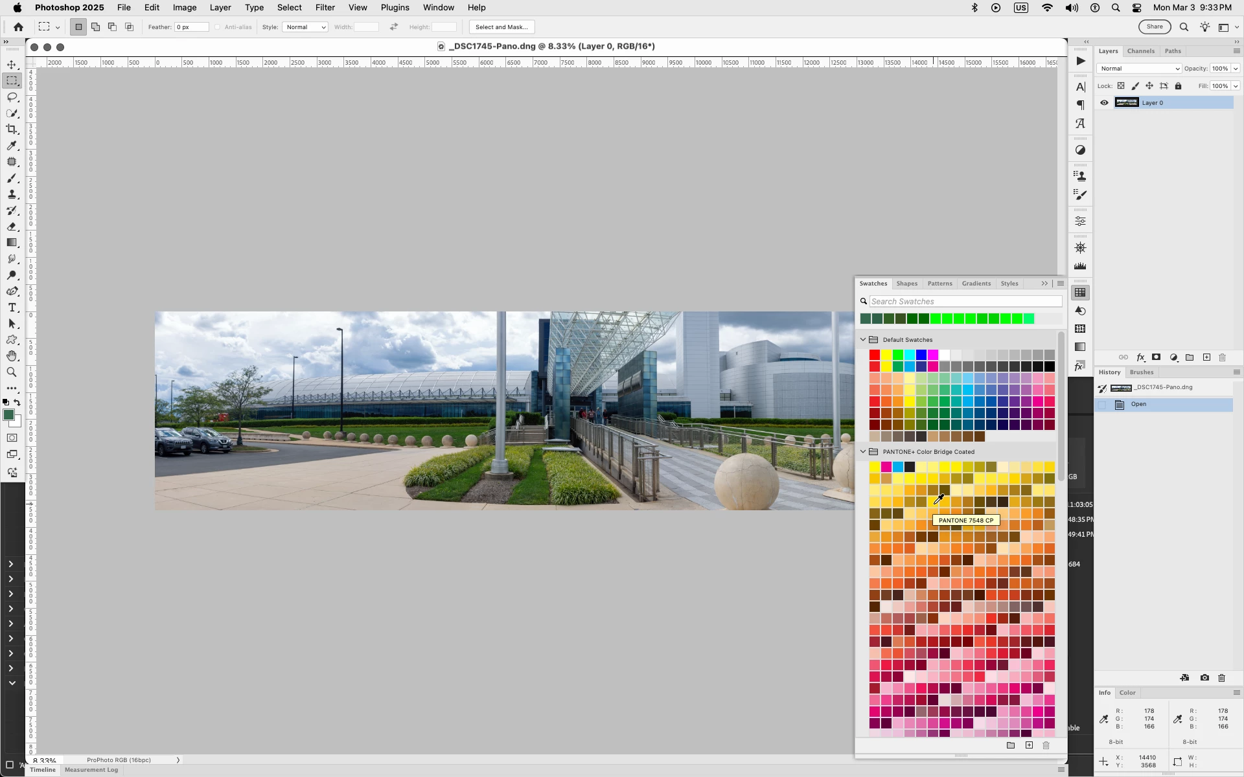The height and width of the screenshot is (777, 1244).
Task: Click the Select and Mask button
Action: pyautogui.click(x=501, y=27)
